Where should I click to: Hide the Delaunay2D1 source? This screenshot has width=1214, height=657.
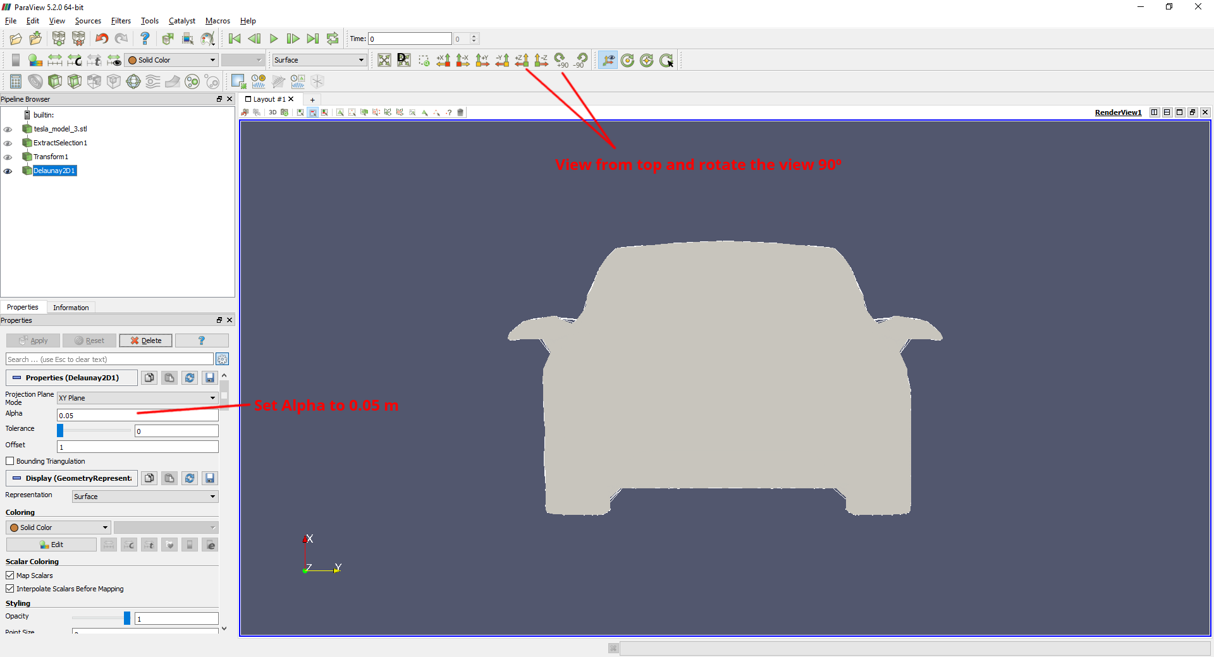tap(8, 171)
